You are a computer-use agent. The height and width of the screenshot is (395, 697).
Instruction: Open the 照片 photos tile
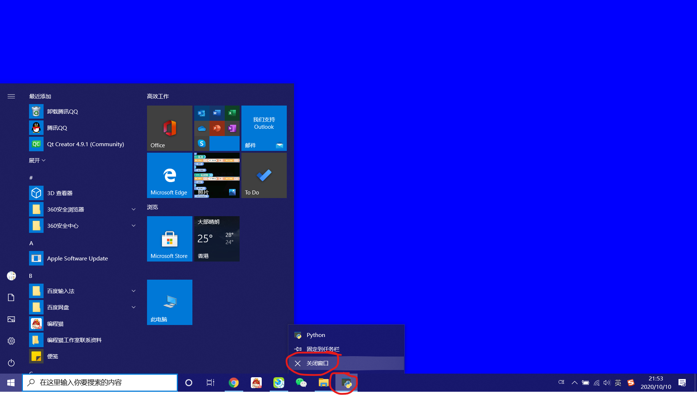click(217, 175)
